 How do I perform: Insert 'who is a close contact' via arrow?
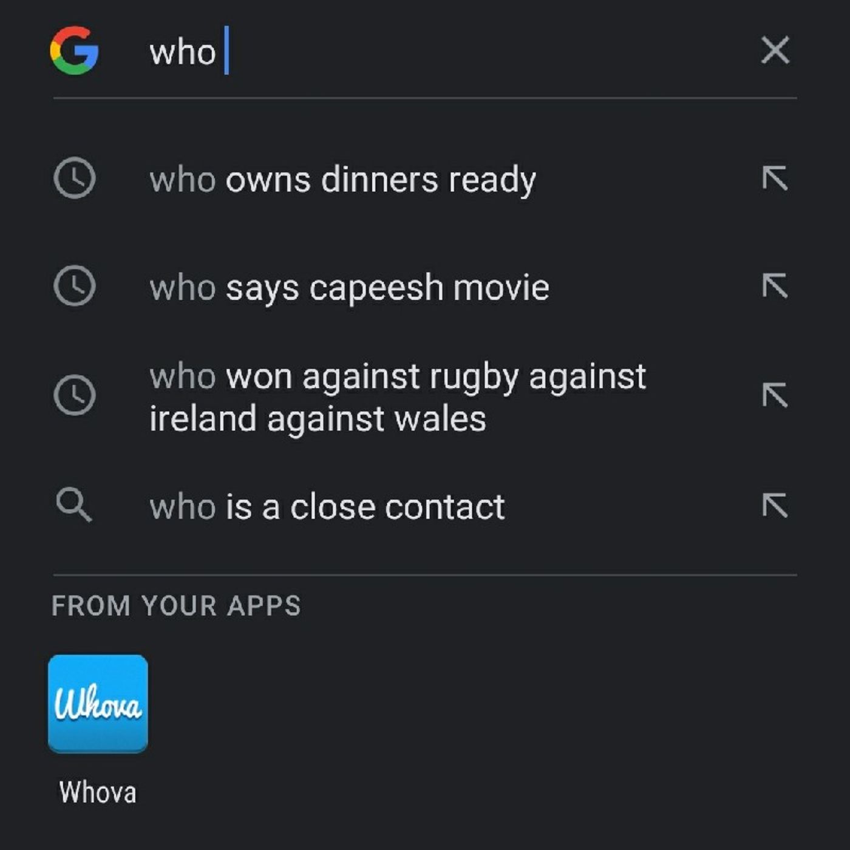tap(775, 505)
